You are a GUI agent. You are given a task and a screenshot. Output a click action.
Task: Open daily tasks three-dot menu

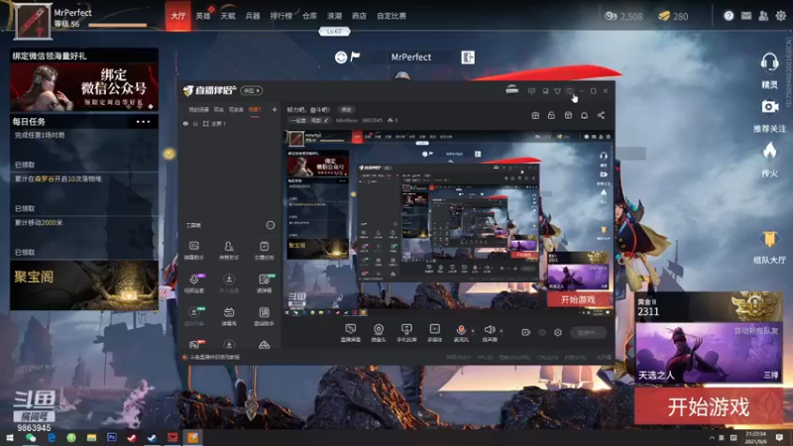(143, 122)
